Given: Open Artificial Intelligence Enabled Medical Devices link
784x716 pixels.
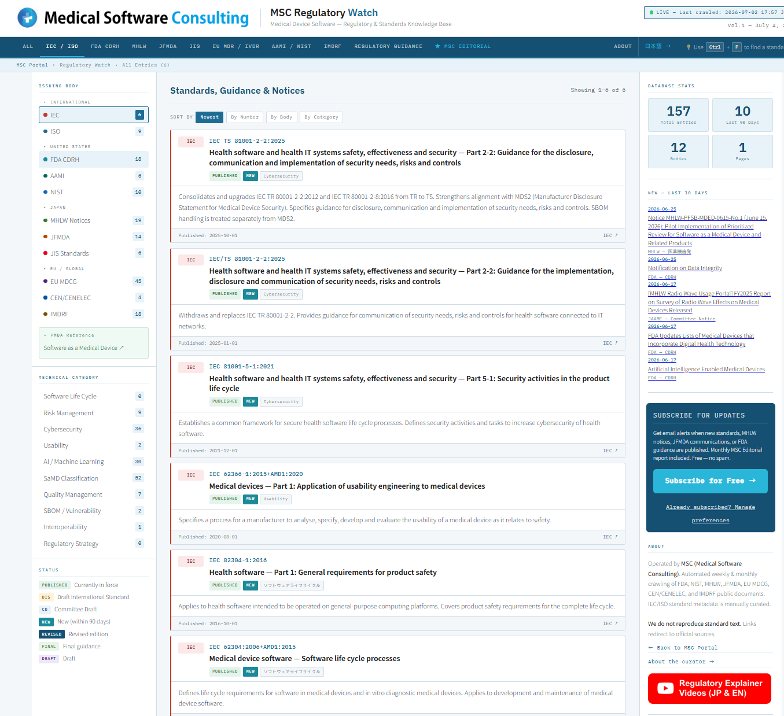Looking at the screenshot, I should click(x=706, y=370).
